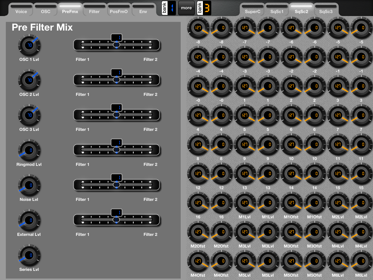Click the -7 knob showing 127
Image resolution: width=373 pixels, height=280 pixels.
244,28
